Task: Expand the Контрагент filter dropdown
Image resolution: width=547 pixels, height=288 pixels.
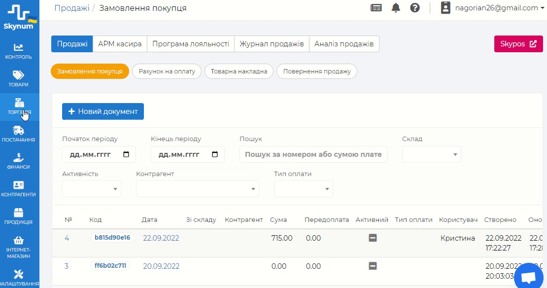Action: click(198, 189)
